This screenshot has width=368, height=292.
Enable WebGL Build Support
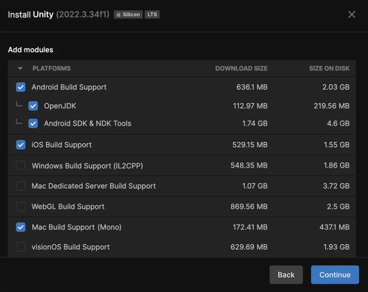21,207
